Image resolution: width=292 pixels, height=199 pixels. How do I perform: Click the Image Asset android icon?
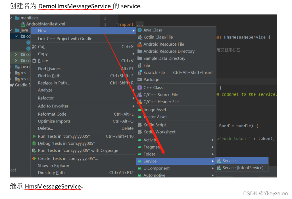[x=140, y=110]
